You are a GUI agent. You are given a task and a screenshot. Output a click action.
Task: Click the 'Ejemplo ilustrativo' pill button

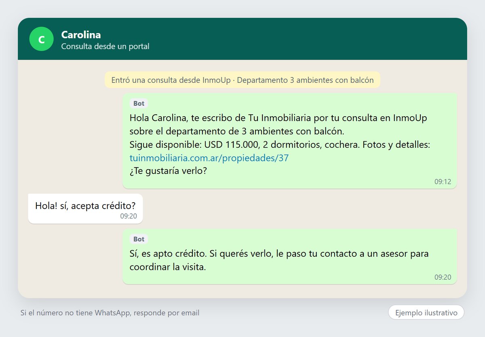pos(426,313)
